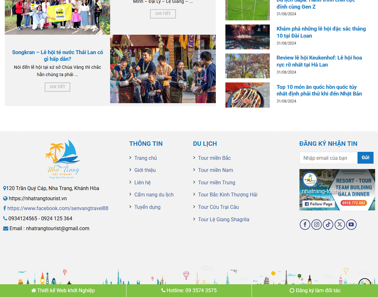Click the Follow Page Facebook plugin button
The width and height of the screenshot is (378, 297).
coord(318,204)
